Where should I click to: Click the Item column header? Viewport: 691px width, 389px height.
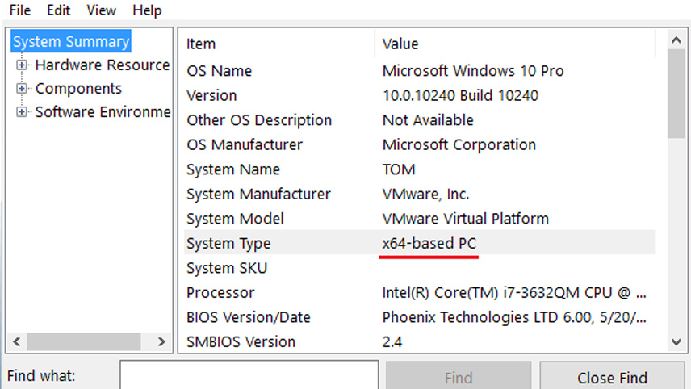tap(201, 44)
